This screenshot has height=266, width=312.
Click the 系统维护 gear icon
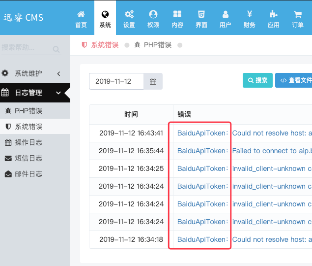(x=5, y=73)
